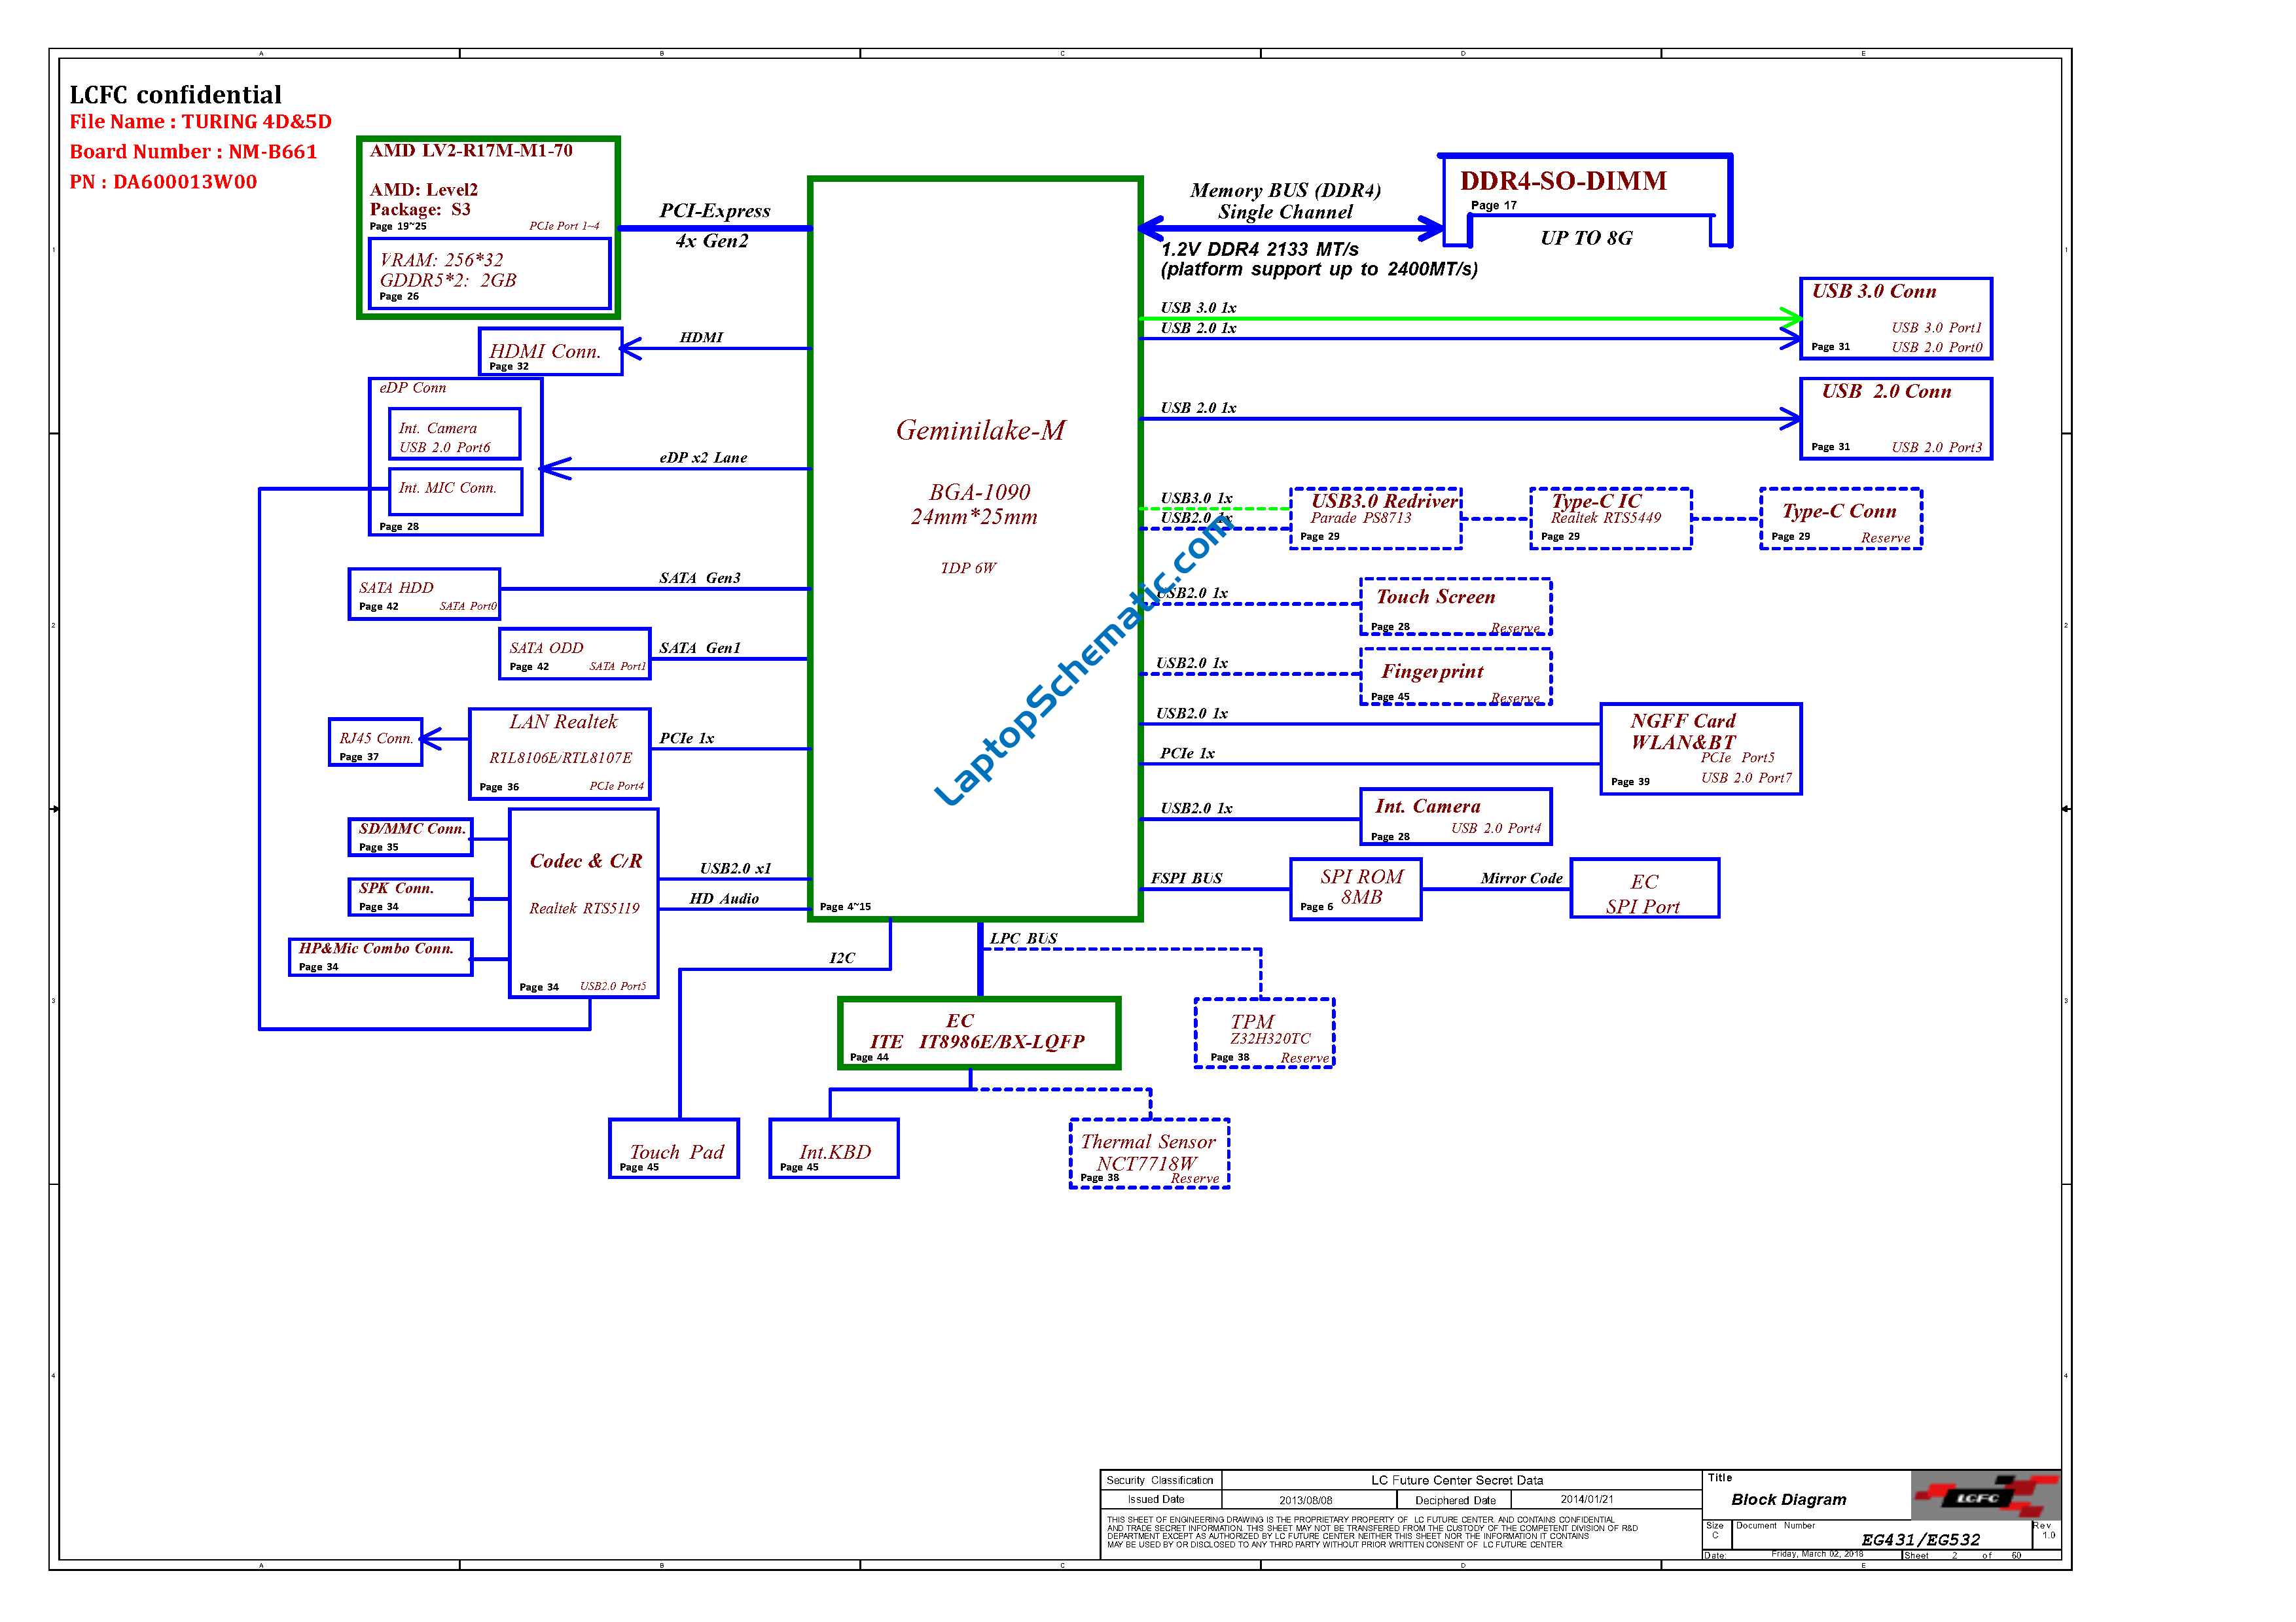Select the Parade PS8713 text

coord(1361,518)
